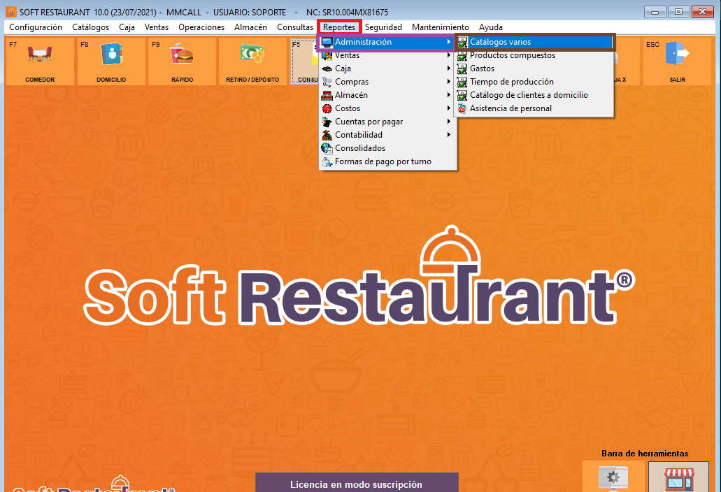721x492 pixels.
Task: Choose Formas de pago por turno
Action: 383,161
